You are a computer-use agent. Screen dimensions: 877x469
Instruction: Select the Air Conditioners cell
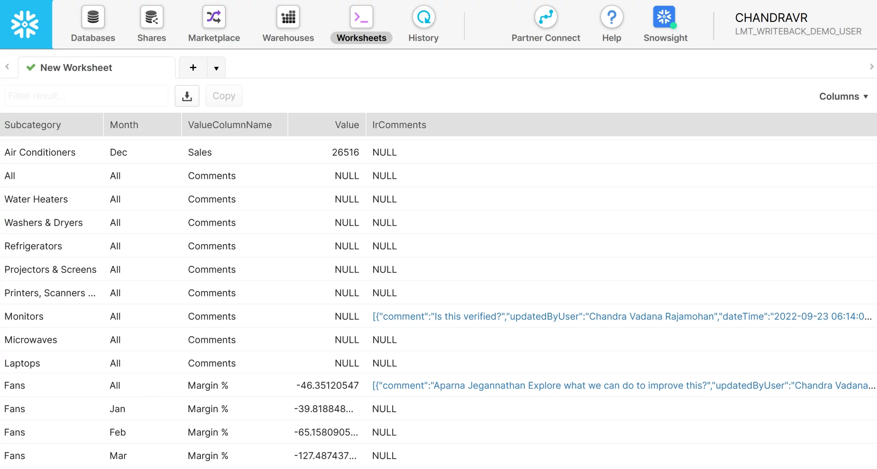tap(40, 152)
